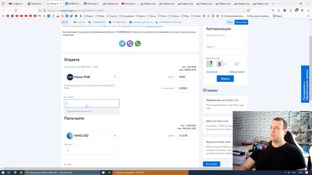Image resolution: width=312 pixels, height=175 pixels.
Task: Expand Payeer RUB currency dropdown
Action: pyautogui.click(x=92, y=77)
